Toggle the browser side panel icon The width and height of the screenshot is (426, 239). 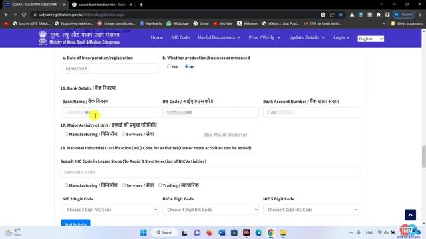(387, 15)
